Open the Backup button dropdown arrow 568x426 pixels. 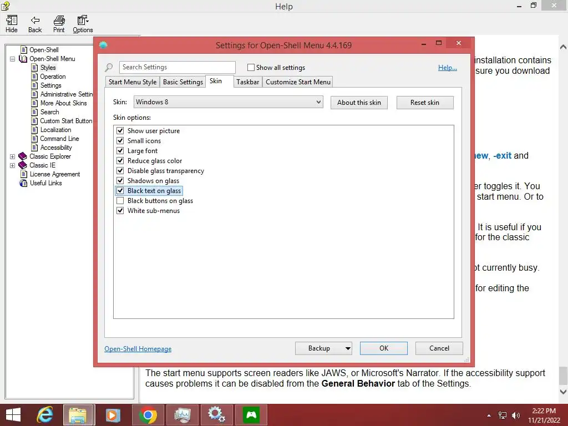point(348,348)
